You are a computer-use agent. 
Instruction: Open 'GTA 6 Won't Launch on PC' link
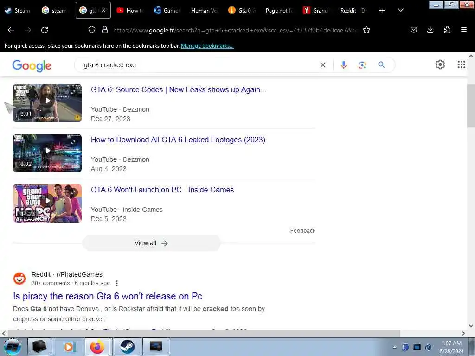pyautogui.click(x=162, y=190)
